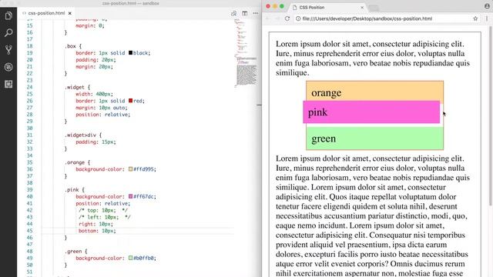Click the browser forward arrow
Image resolution: width=493 pixels, height=277 pixels.
pos(277,18)
